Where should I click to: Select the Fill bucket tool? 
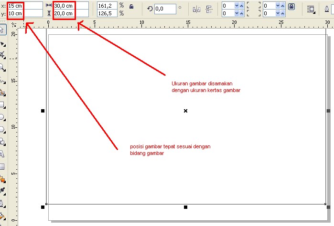2,216
